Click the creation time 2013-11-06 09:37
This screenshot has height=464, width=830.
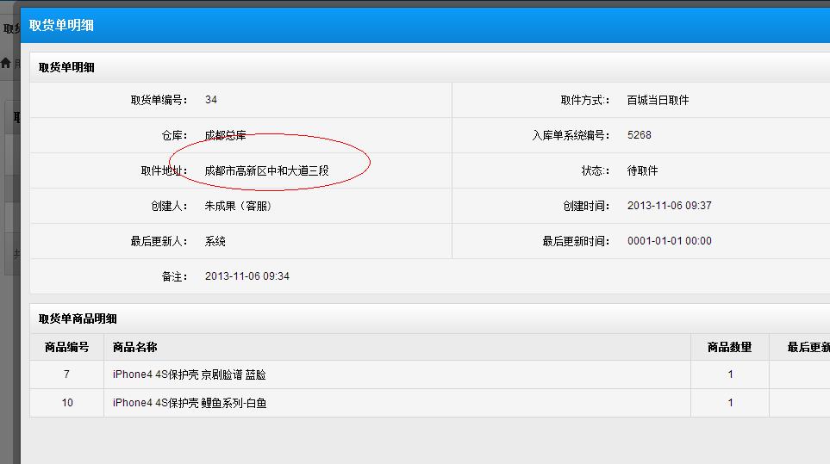670,206
